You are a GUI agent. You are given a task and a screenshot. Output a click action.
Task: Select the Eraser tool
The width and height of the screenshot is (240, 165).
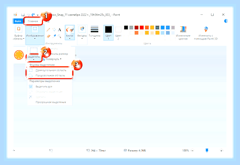tap(48, 36)
